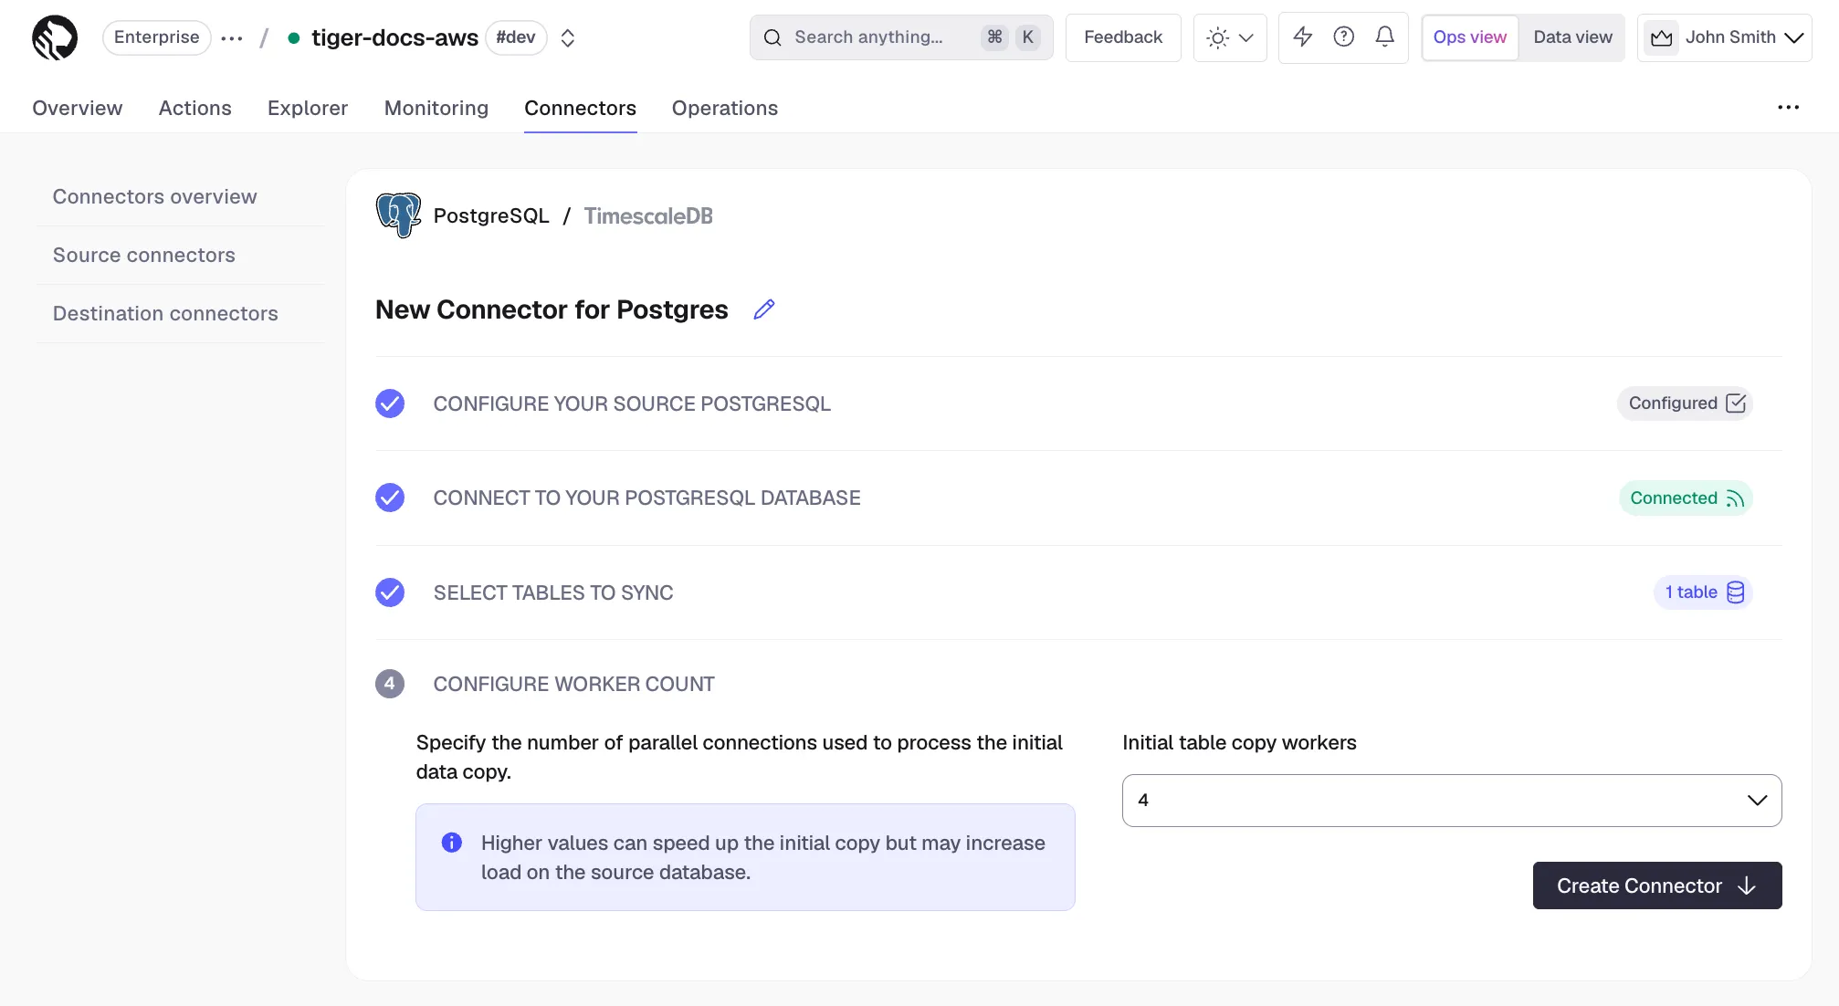1839x1006 pixels.
Task: Open the notifications bell
Action: [1385, 37]
